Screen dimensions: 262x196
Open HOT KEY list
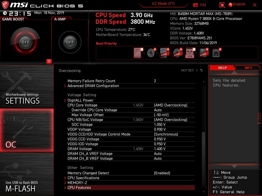pyautogui.click(x=188, y=70)
